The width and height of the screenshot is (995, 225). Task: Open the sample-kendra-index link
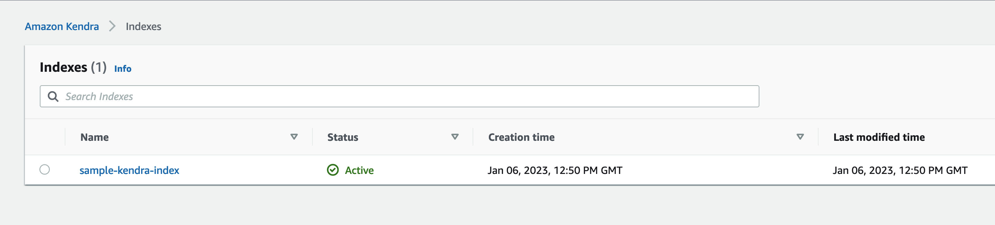click(129, 170)
